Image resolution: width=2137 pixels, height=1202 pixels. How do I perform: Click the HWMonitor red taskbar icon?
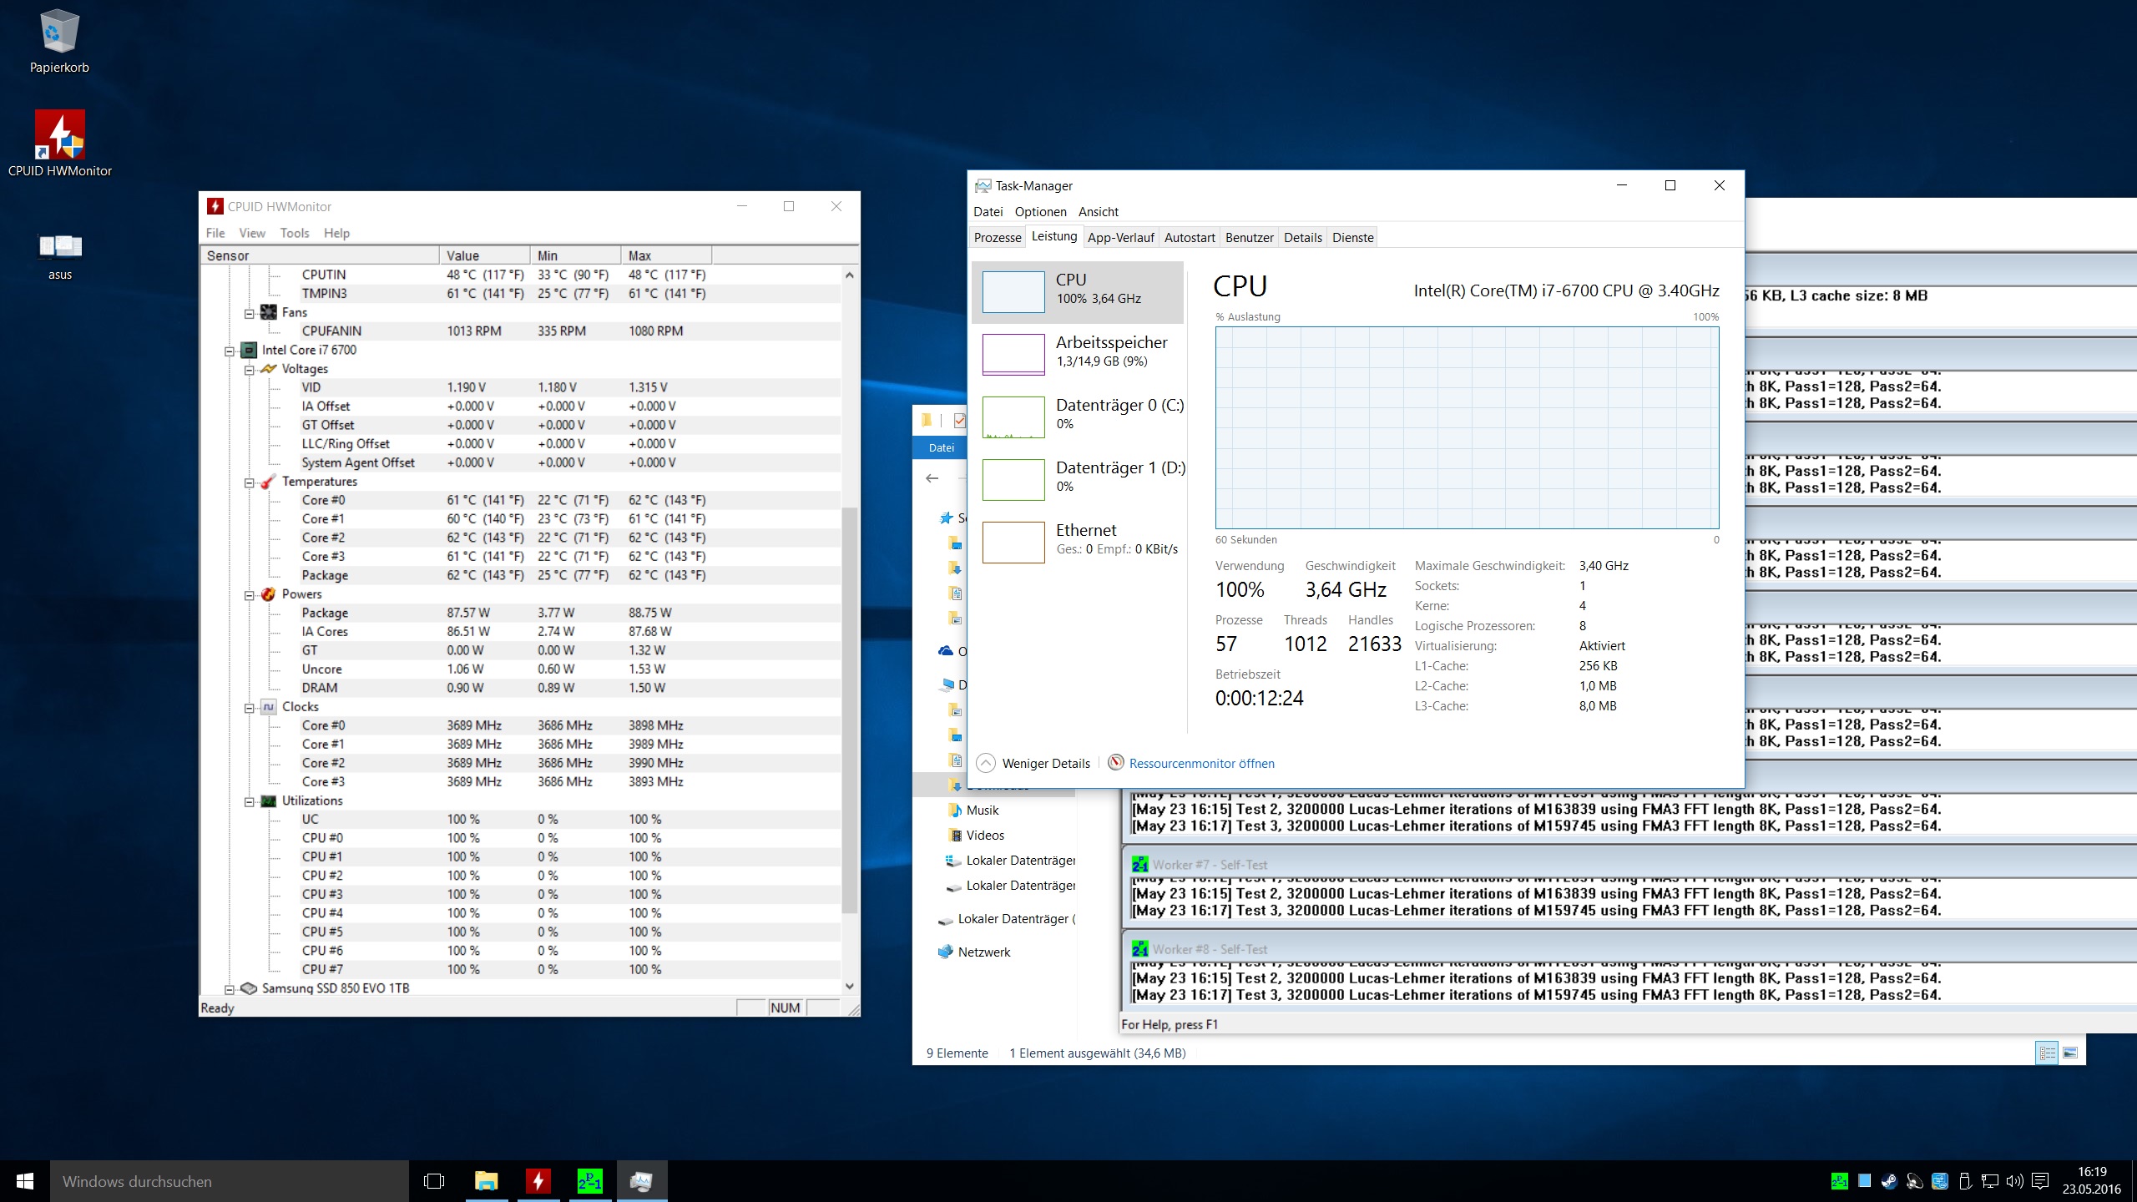[538, 1181]
